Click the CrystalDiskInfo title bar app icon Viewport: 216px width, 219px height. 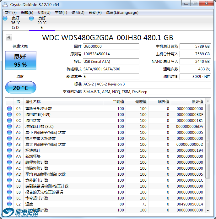[x=5, y=5]
